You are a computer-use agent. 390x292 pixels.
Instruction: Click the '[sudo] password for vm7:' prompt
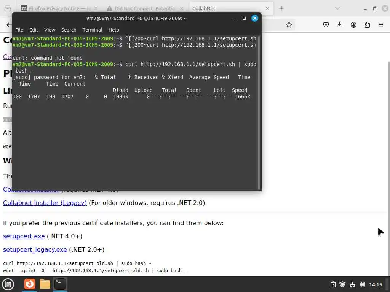click(x=49, y=77)
